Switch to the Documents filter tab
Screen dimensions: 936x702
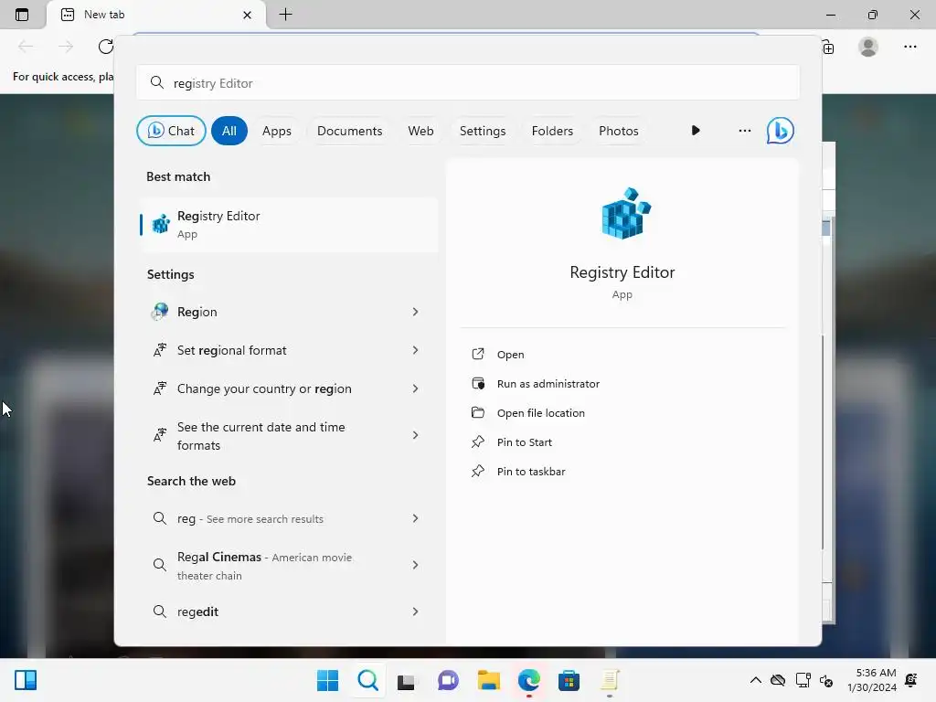tap(350, 131)
